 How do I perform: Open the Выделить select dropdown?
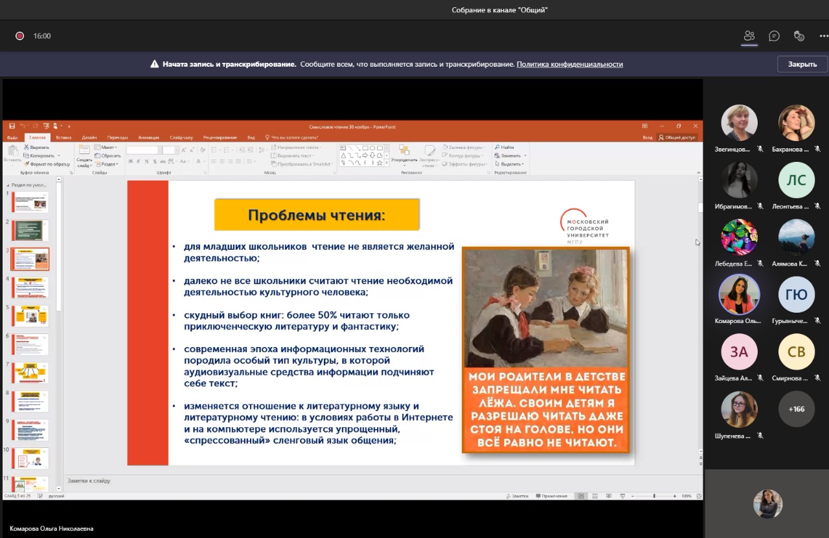pyautogui.click(x=510, y=164)
